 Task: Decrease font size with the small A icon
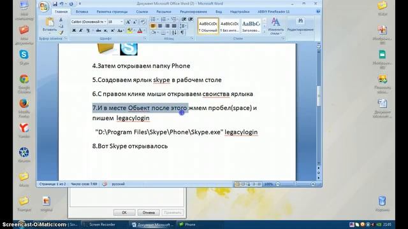point(135,22)
